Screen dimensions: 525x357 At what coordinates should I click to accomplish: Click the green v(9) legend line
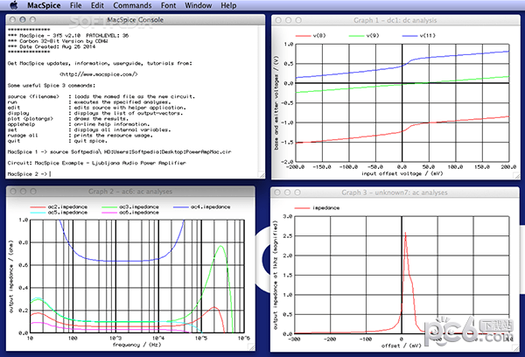click(356, 36)
